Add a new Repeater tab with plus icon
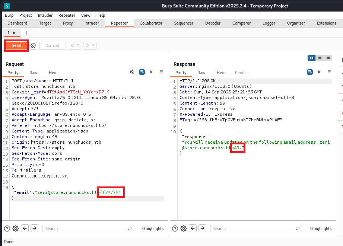 point(26,33)
